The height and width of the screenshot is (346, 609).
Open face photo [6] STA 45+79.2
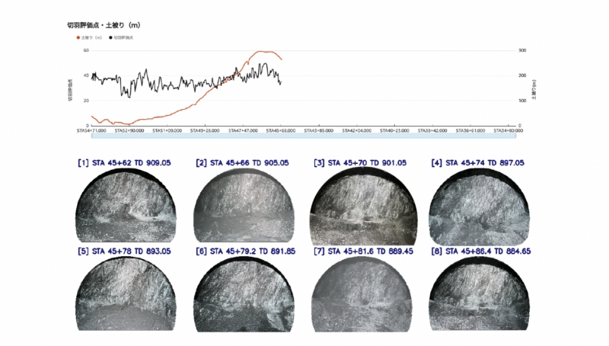pyautogui.click(x=243, y=294)
